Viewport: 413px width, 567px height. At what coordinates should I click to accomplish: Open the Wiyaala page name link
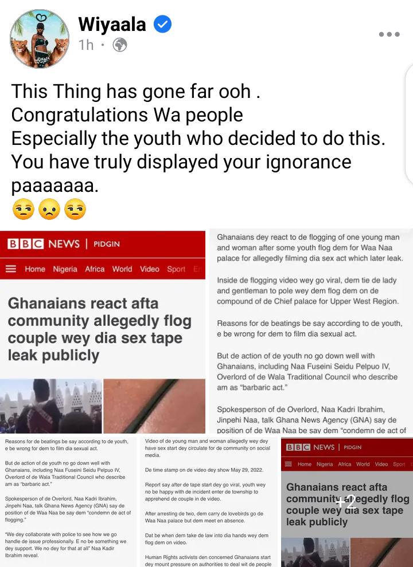click(112, 25)
